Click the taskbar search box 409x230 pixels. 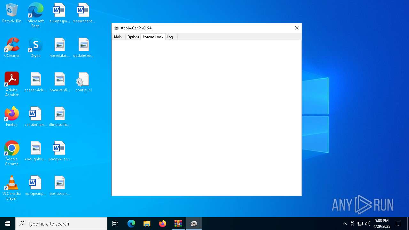coord(61,224)
